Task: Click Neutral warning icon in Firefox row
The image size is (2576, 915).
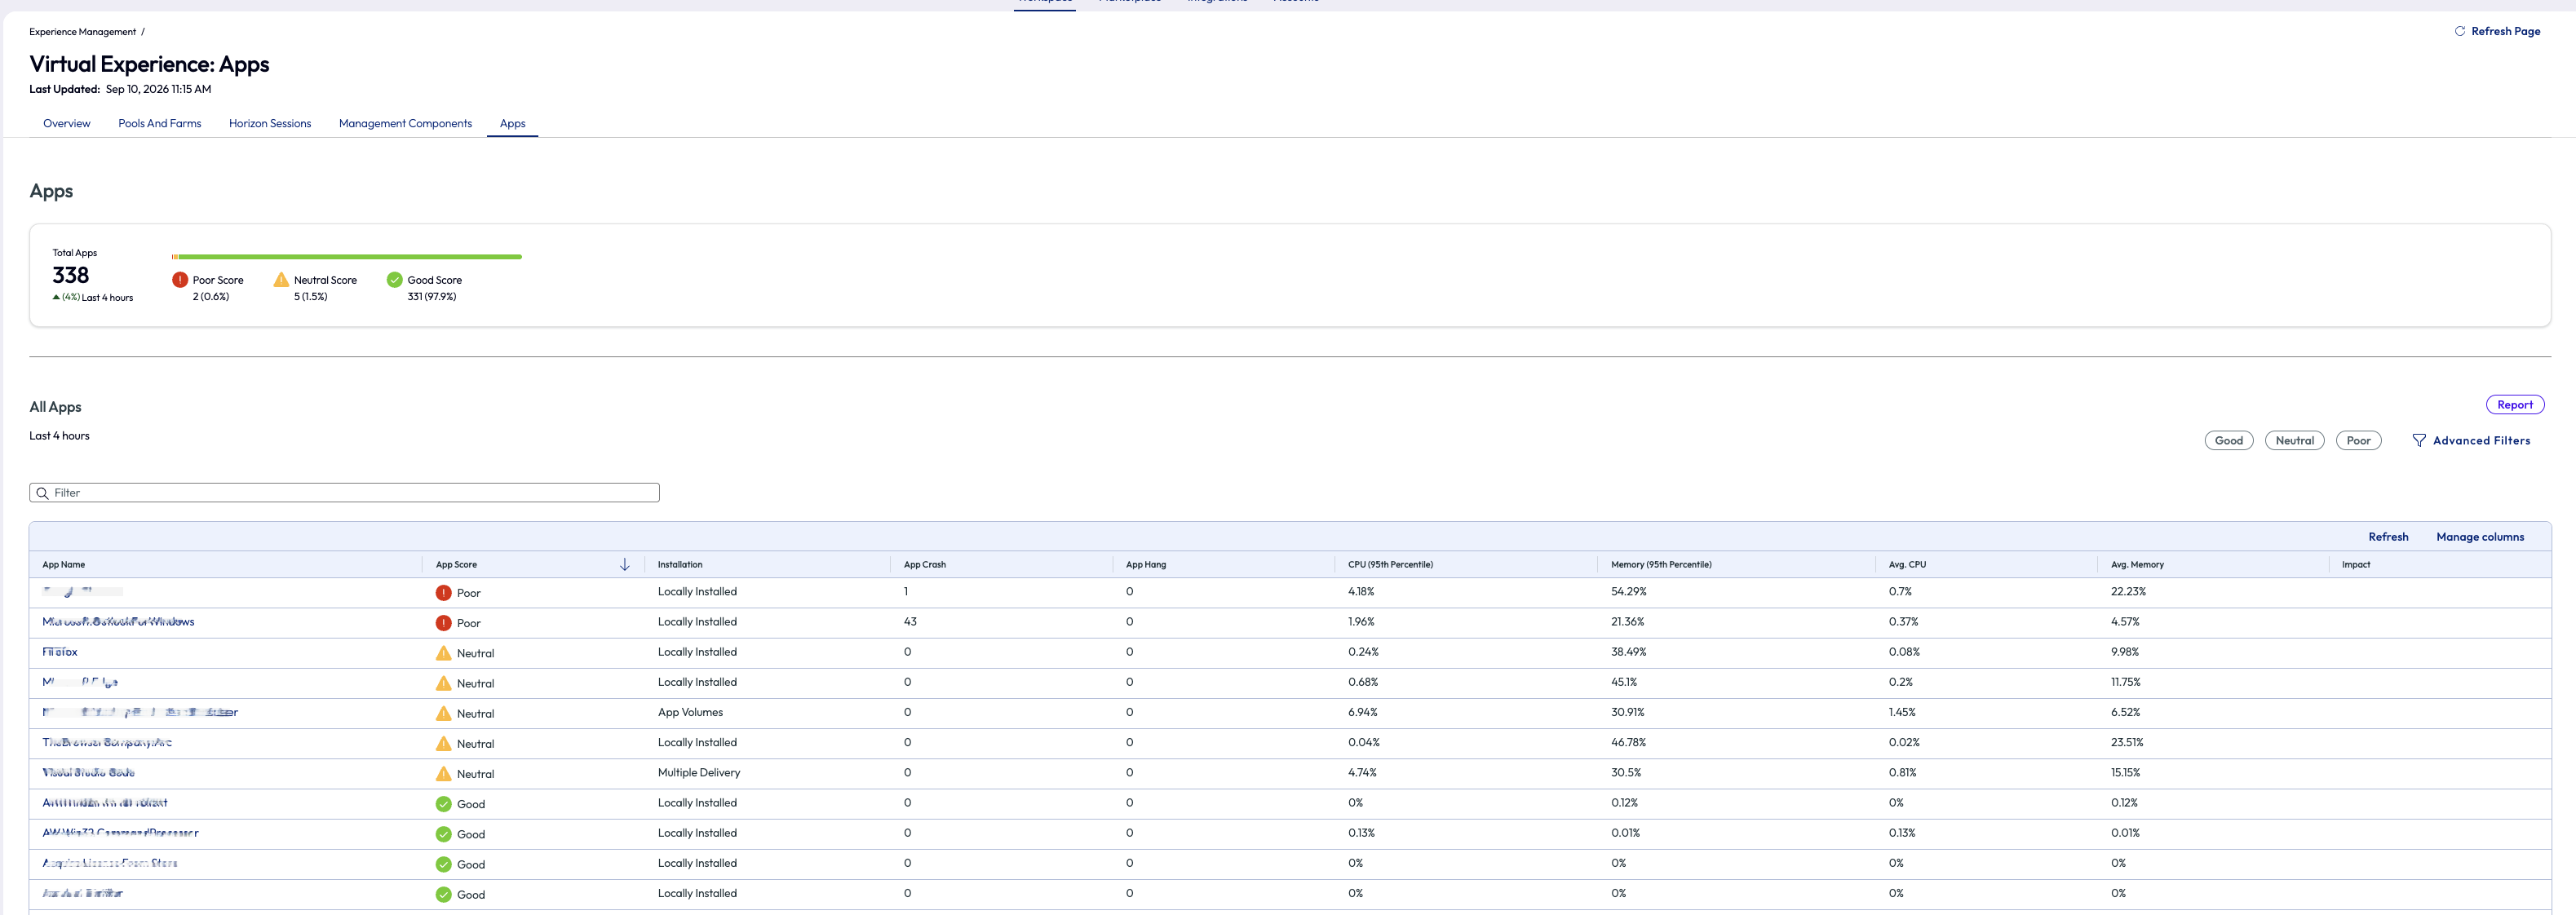Action: pos(443,653)
